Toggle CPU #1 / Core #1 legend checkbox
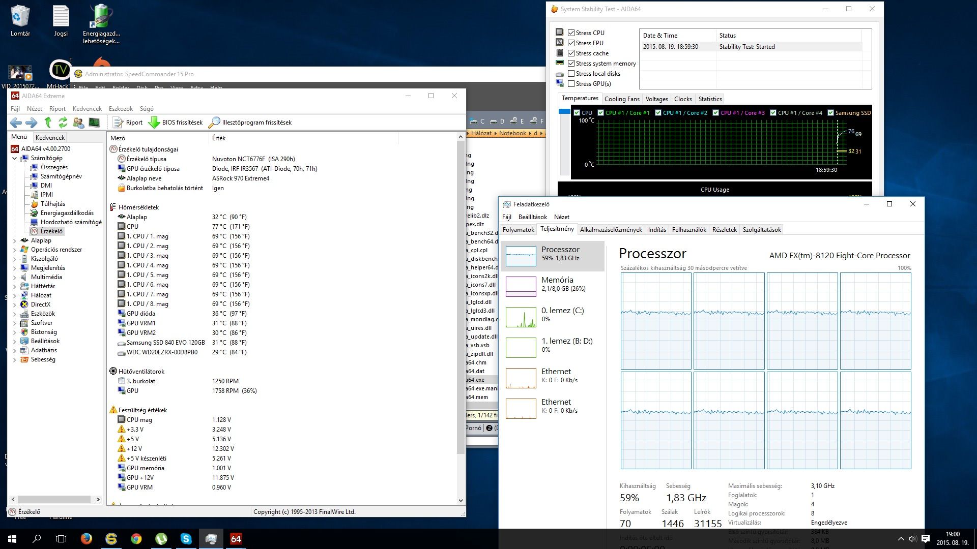The image size is (977, 549). (600, 113)
